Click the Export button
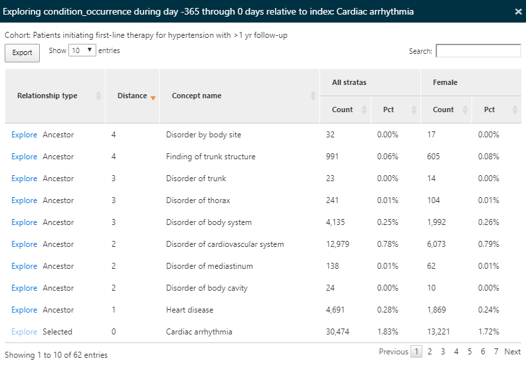The width and height of the screenshot is (526, 367). (22, 52)
